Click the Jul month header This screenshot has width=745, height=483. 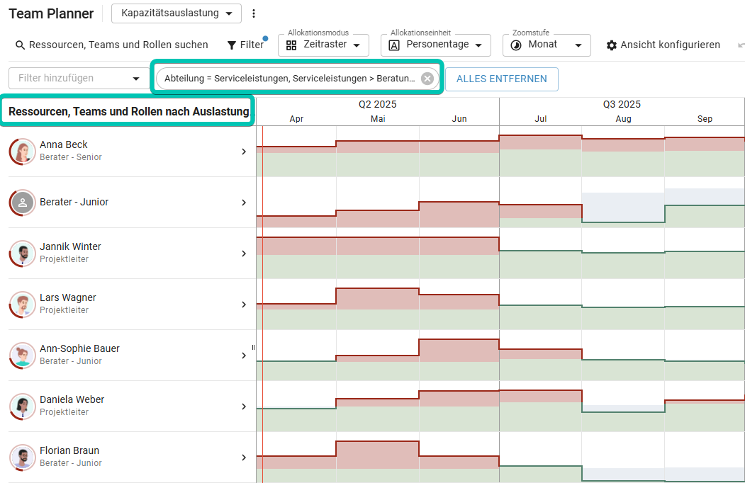[x=541, y=119]
